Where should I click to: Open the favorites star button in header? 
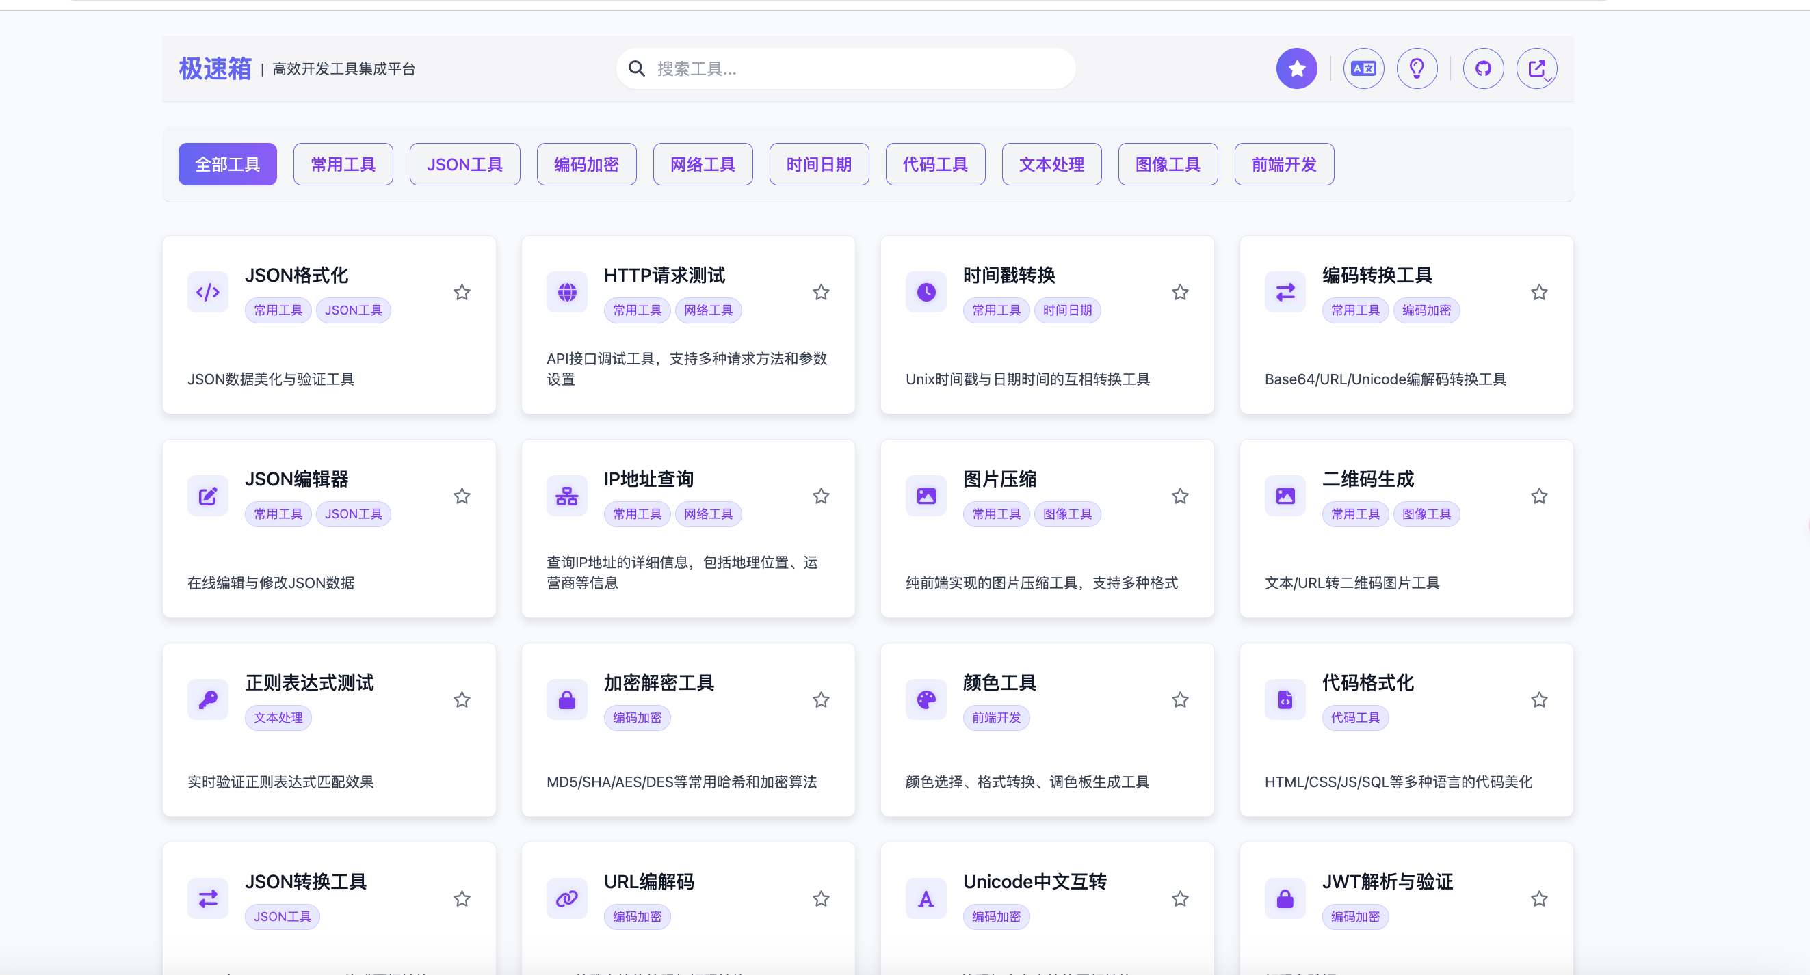click(1296, 68)
